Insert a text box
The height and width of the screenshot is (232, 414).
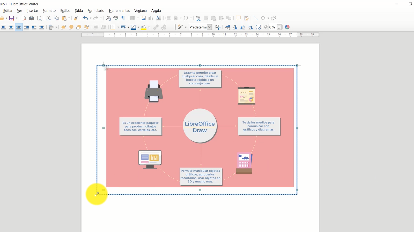coord(159,18)
